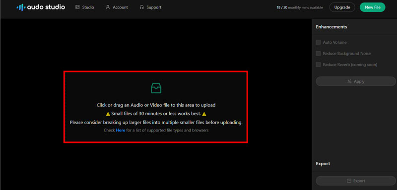Click the export arrow icon on Export button
The height and width of the screenshot is (190, 397).
[x=349, y=181]
